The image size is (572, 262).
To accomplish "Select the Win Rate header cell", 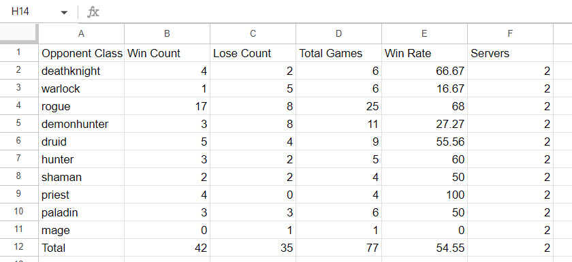I will [x=425, y=53].
